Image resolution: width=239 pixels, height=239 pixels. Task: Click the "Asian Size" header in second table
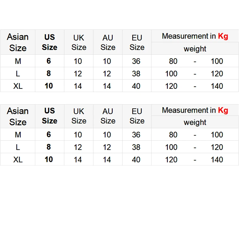pos(18,116)
